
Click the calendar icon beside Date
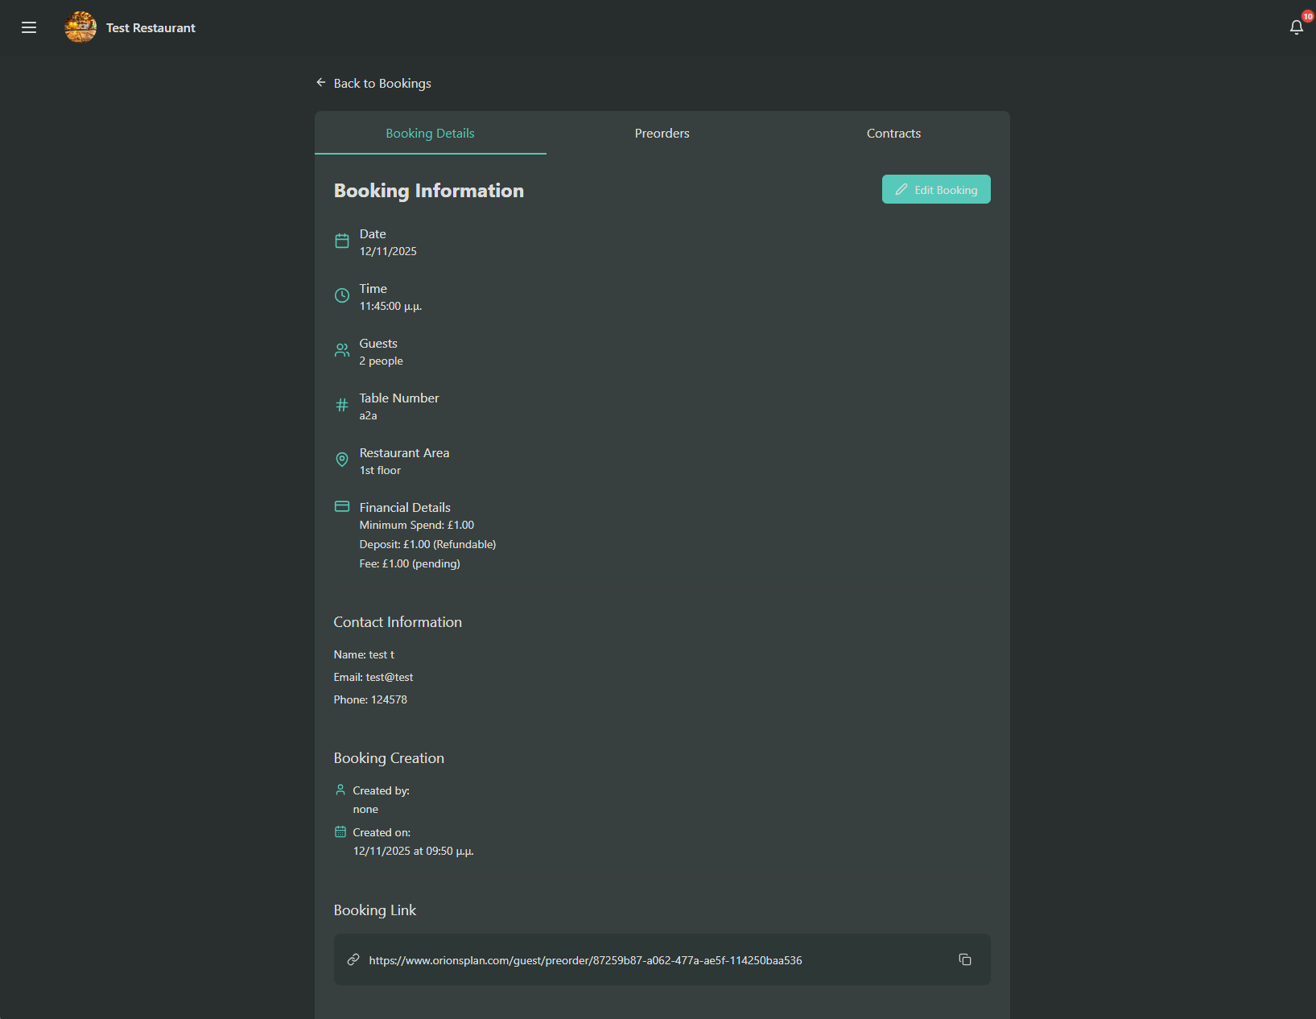(341, 241)
